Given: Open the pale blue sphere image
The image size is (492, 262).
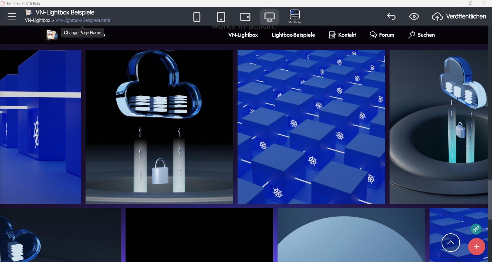Looking at the screenshot, I should [351, 235].
